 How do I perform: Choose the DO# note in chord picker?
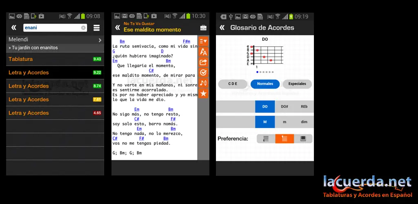(x=285, y=106)
